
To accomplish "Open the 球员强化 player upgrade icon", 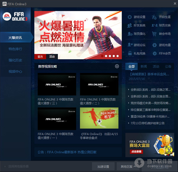I will (130, 34).
